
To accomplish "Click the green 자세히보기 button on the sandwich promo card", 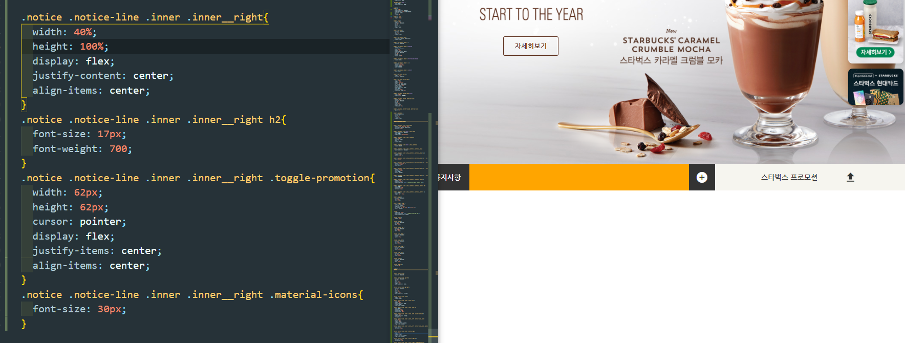I will [876, 52].
